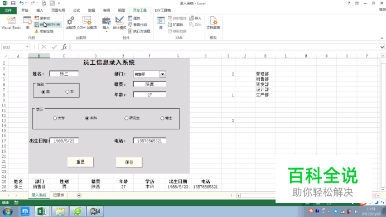Switch to the 记录表 sheet tab
The width and height of the screenshot is (386, 217).
point(59,195)
